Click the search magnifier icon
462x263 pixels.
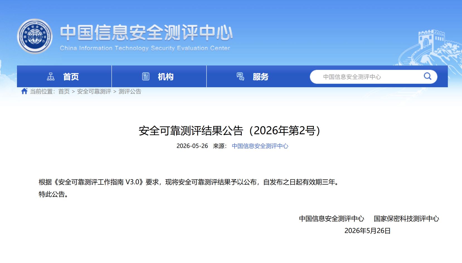point(427,76)
